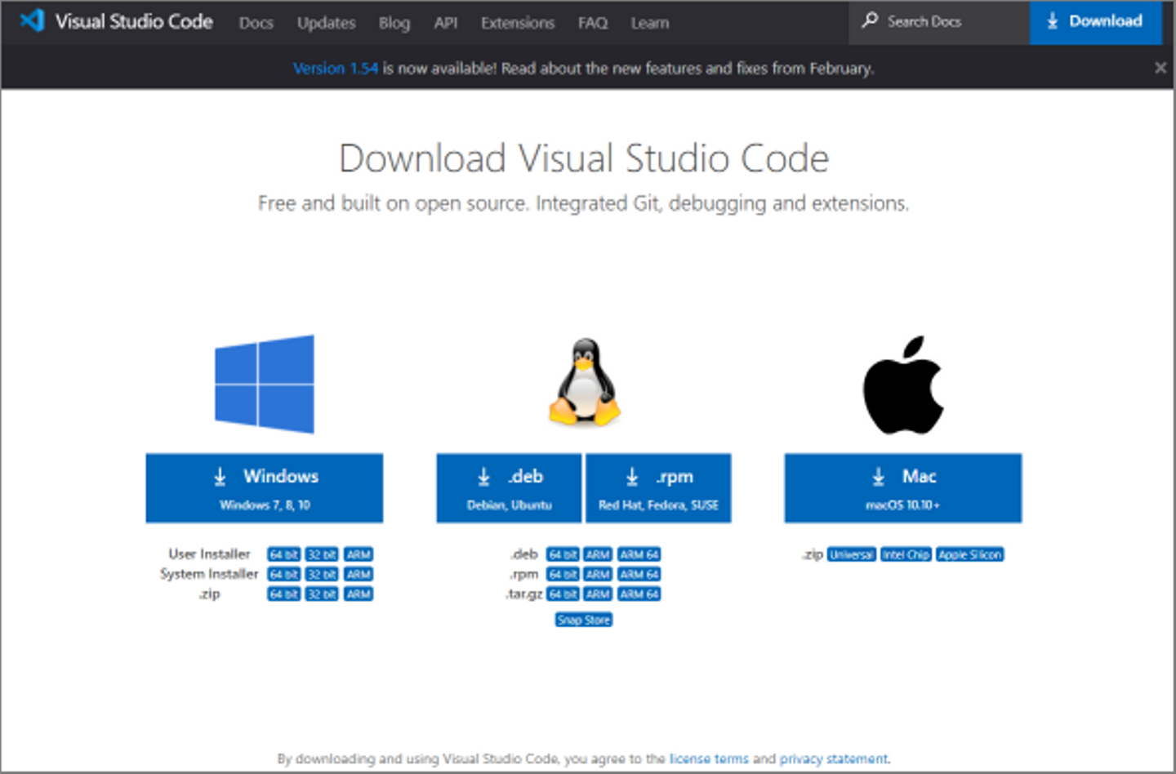1176x774 pixels.
Task: Click the Linux Tux penguin icon
Action: (584, 382)
